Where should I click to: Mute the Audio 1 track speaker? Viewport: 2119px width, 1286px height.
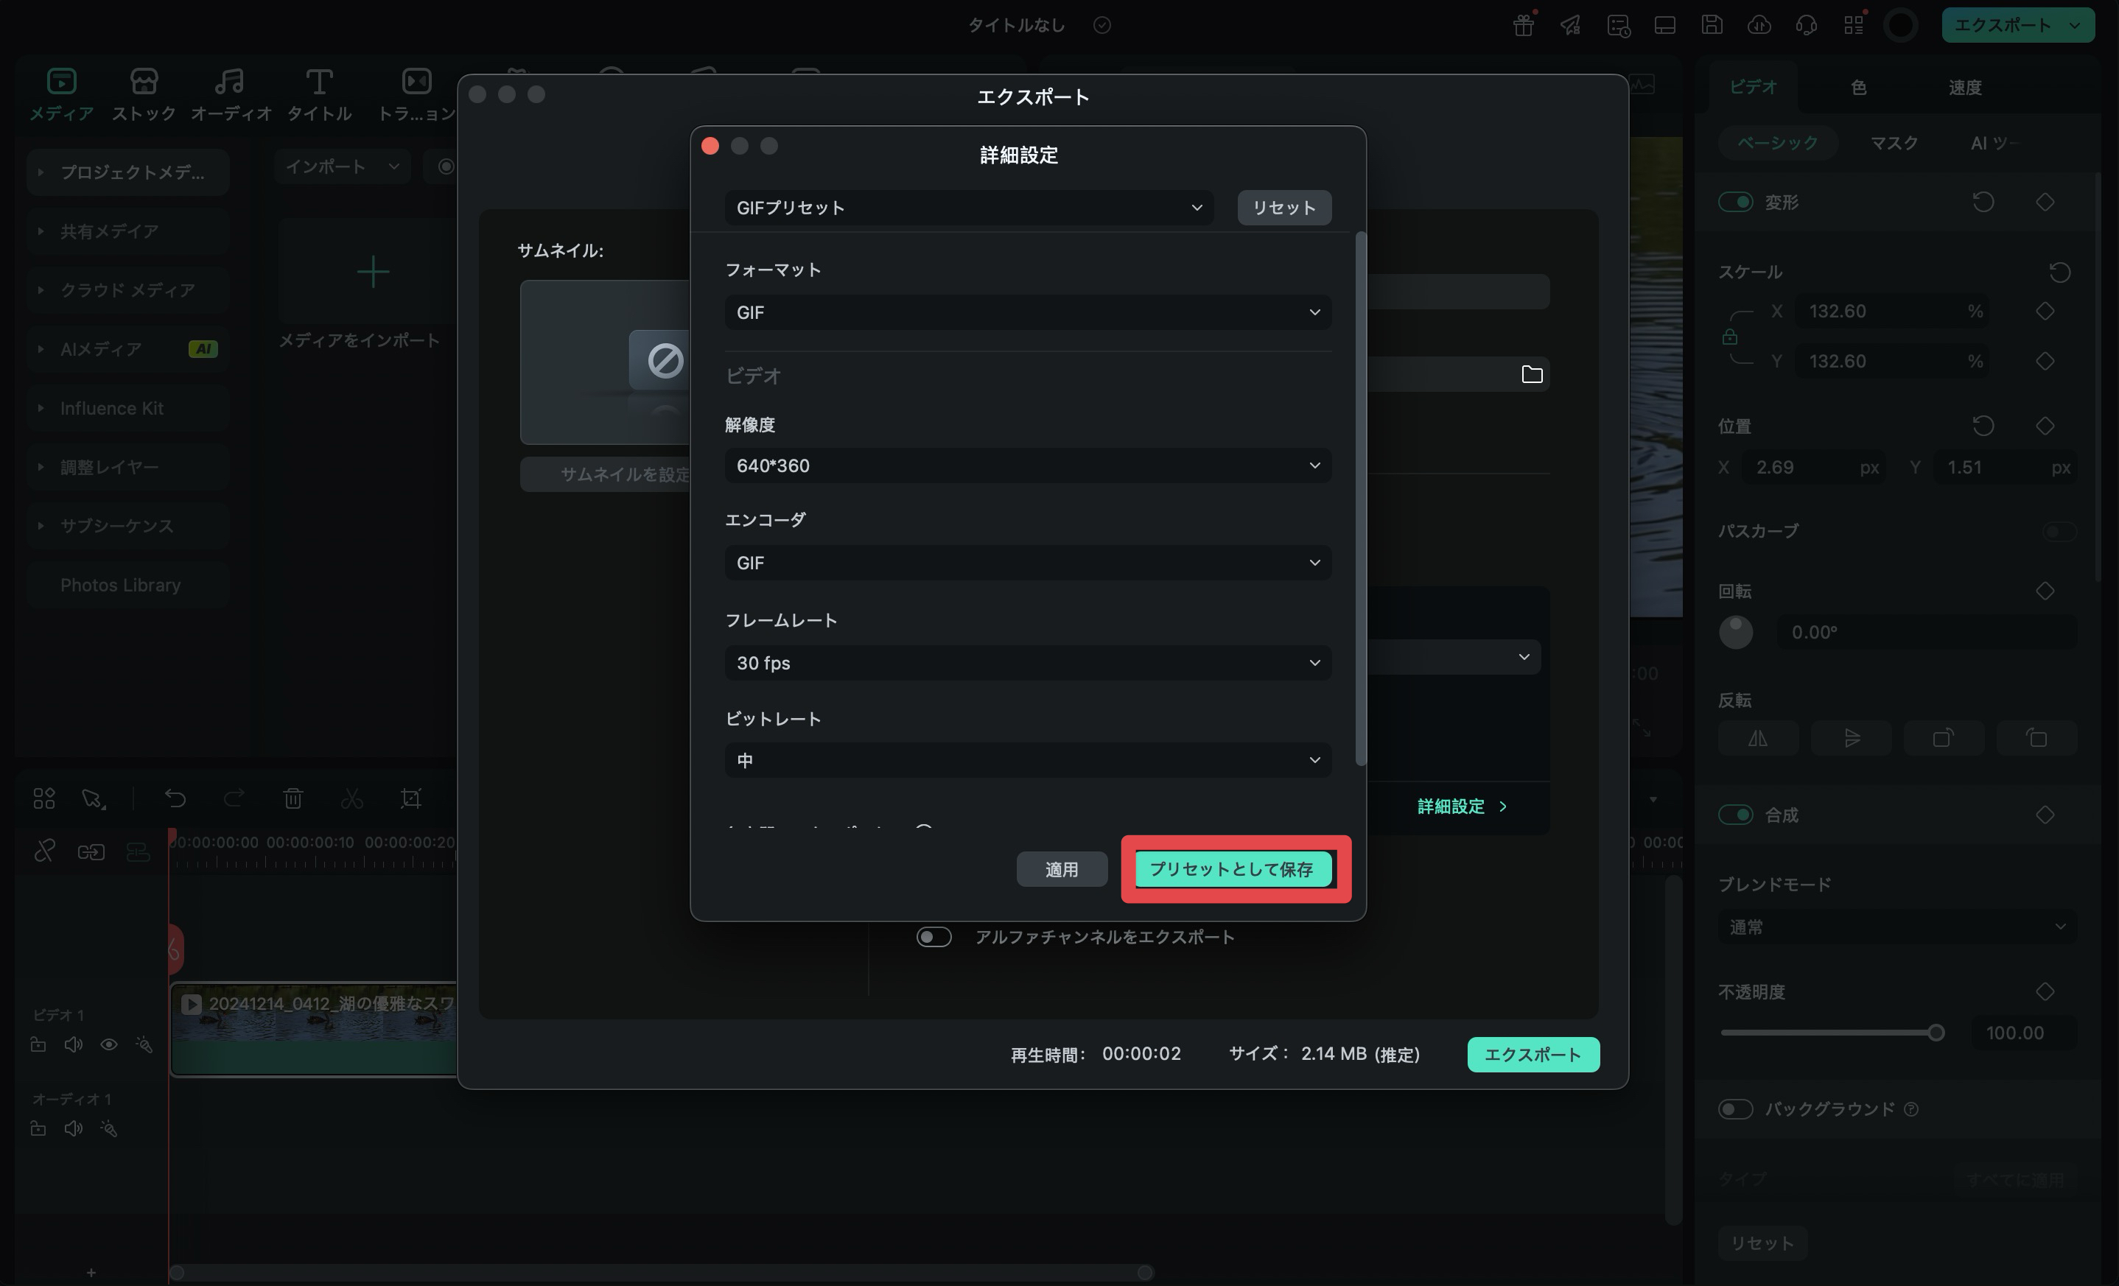[73, 1128]
